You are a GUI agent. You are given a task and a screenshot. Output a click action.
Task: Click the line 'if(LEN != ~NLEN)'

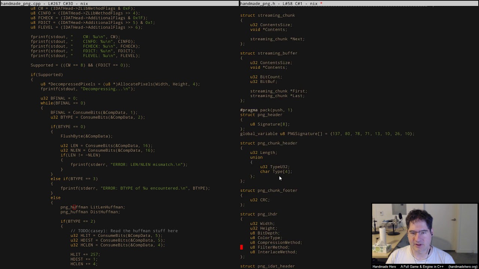(80, 155)
